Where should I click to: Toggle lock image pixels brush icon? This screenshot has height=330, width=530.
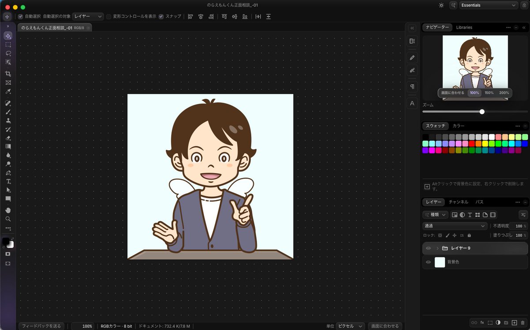tap(447, 235)
